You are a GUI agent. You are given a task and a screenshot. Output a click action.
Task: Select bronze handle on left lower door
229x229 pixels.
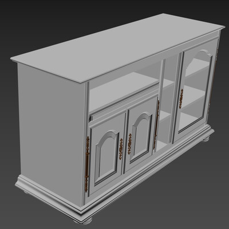[121, 149]
